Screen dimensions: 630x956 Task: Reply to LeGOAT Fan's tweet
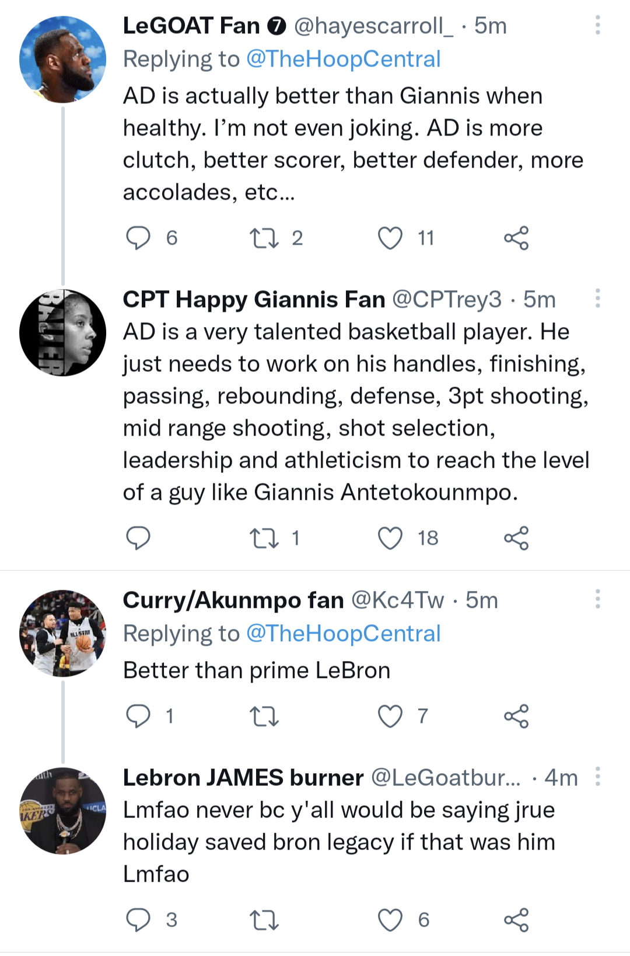pyautogui.click(x=138, y=238)
